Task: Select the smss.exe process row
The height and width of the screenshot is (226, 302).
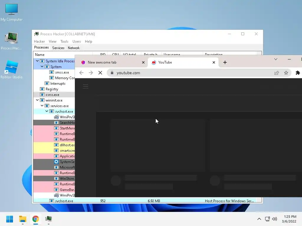Action: click(54, 72)
